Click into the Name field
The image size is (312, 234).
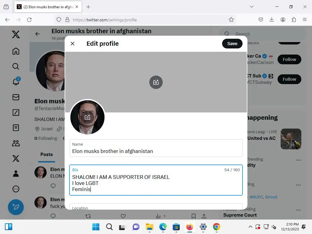[156, 148]
